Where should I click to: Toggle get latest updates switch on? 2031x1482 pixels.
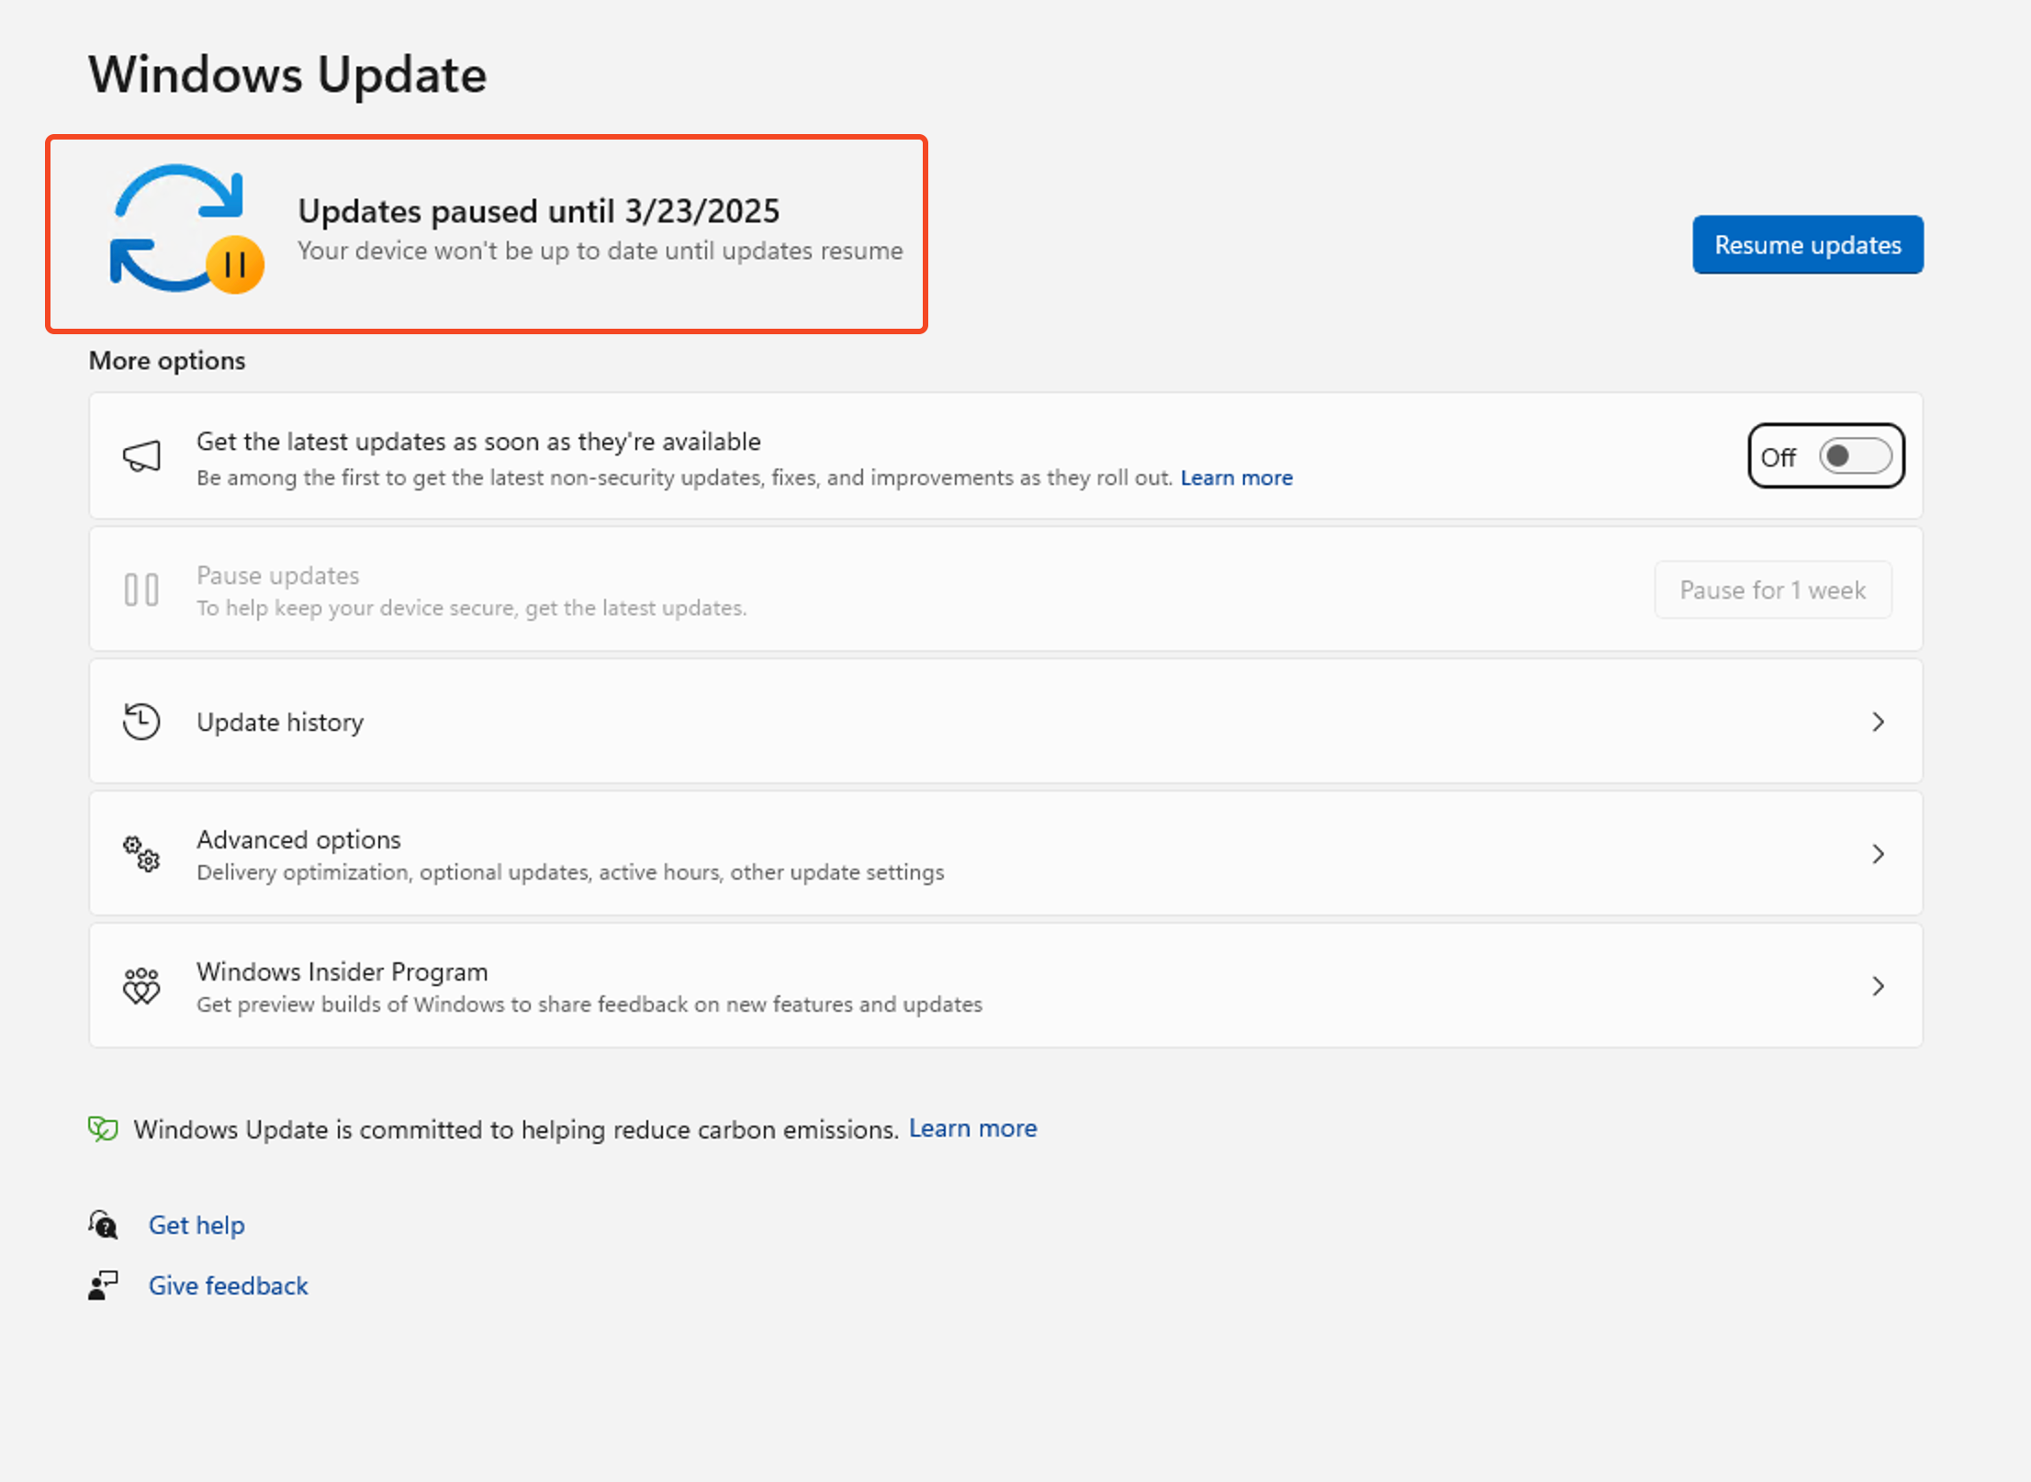click(x=1855, y=456)
